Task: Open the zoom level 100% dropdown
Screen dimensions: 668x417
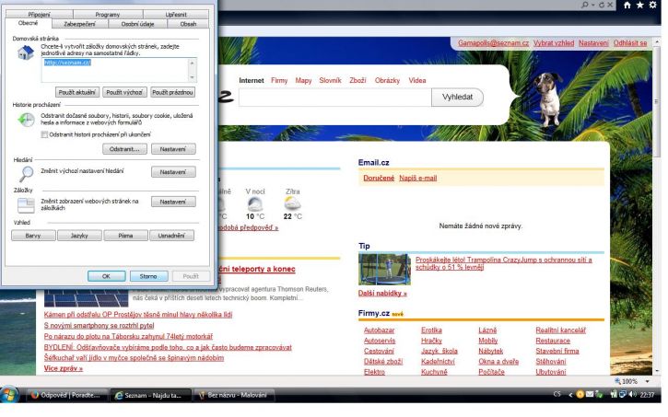Action: 647,381
